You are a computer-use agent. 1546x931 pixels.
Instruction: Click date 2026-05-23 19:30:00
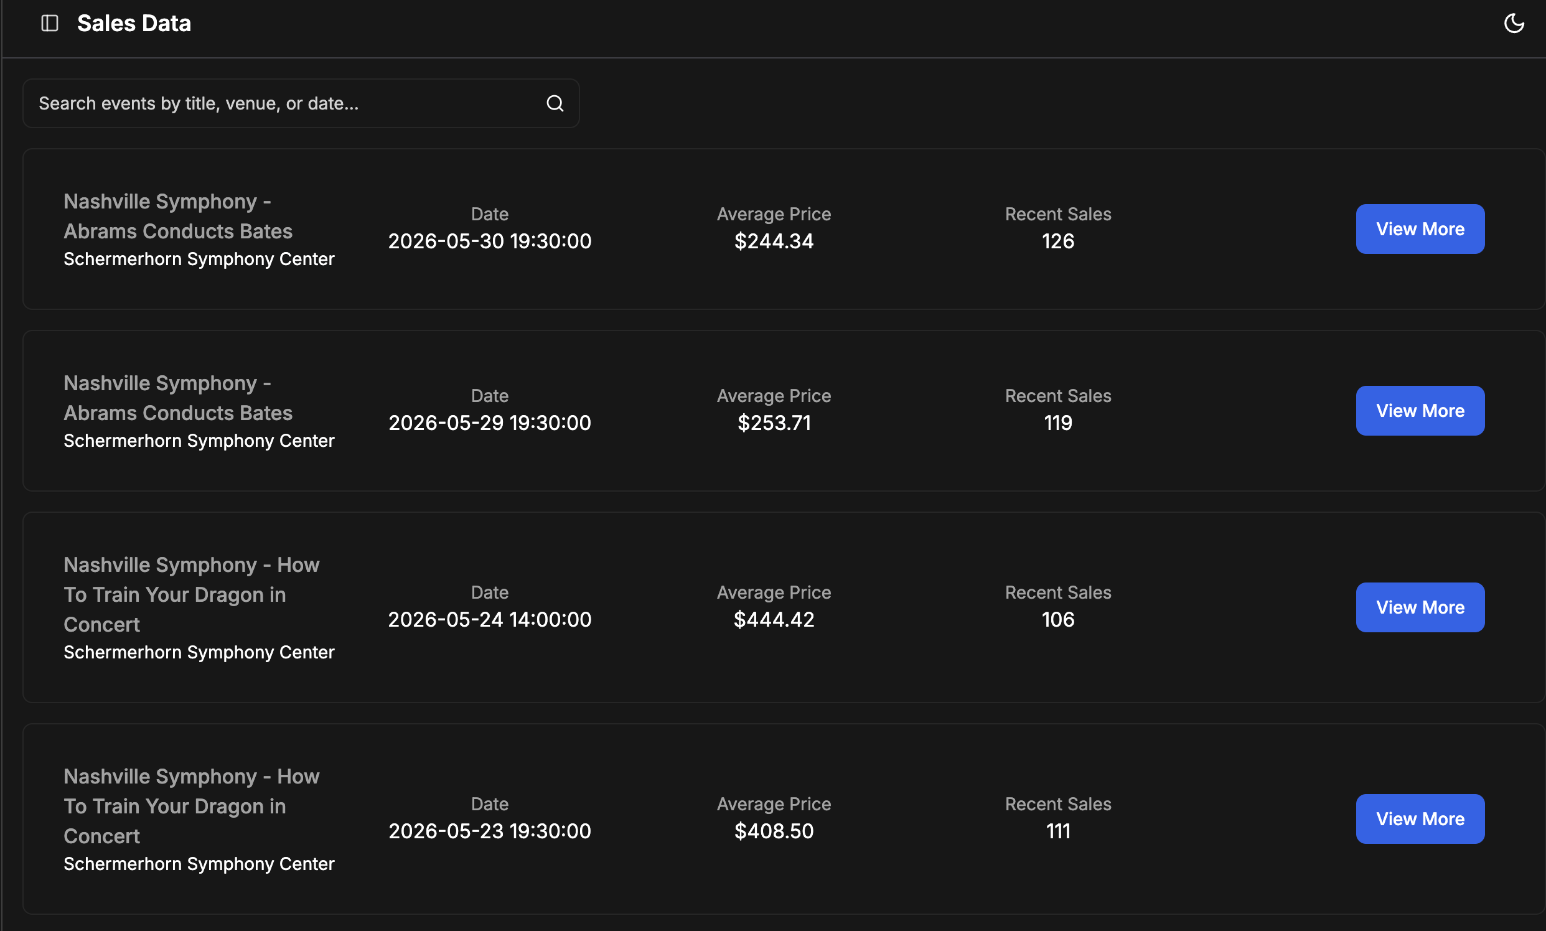pos(489,831)
